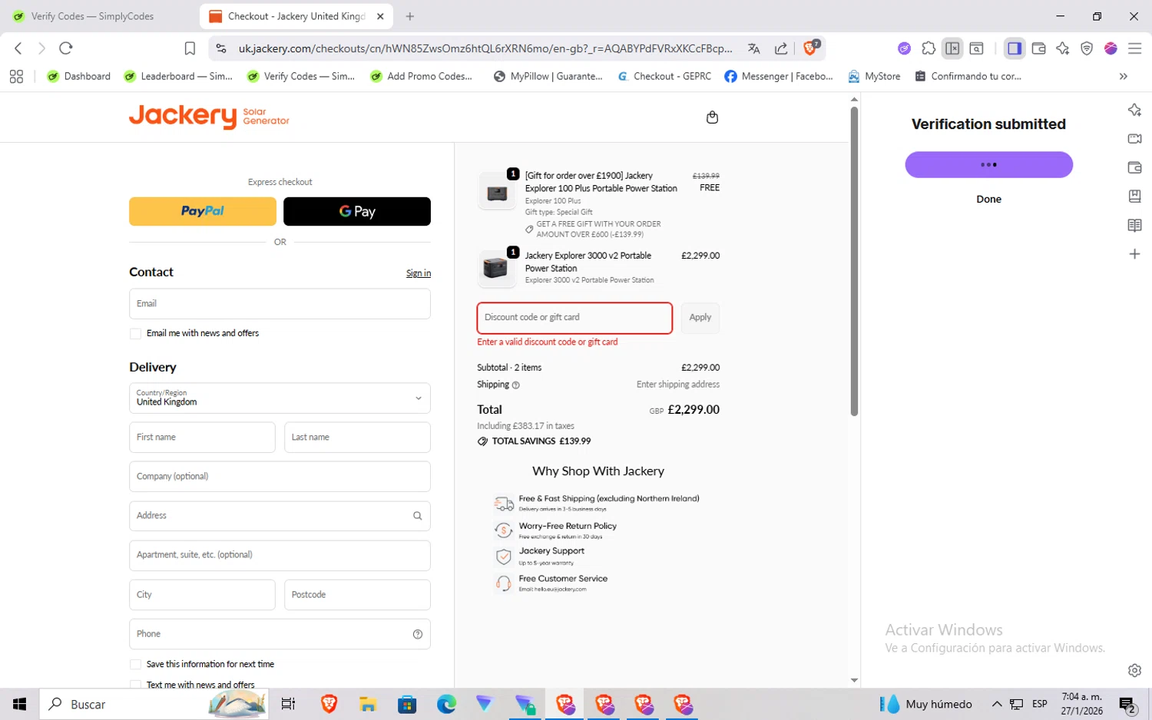Click the browser address bar URL
The image size is (1152, 720).
(x=485, y=48)
